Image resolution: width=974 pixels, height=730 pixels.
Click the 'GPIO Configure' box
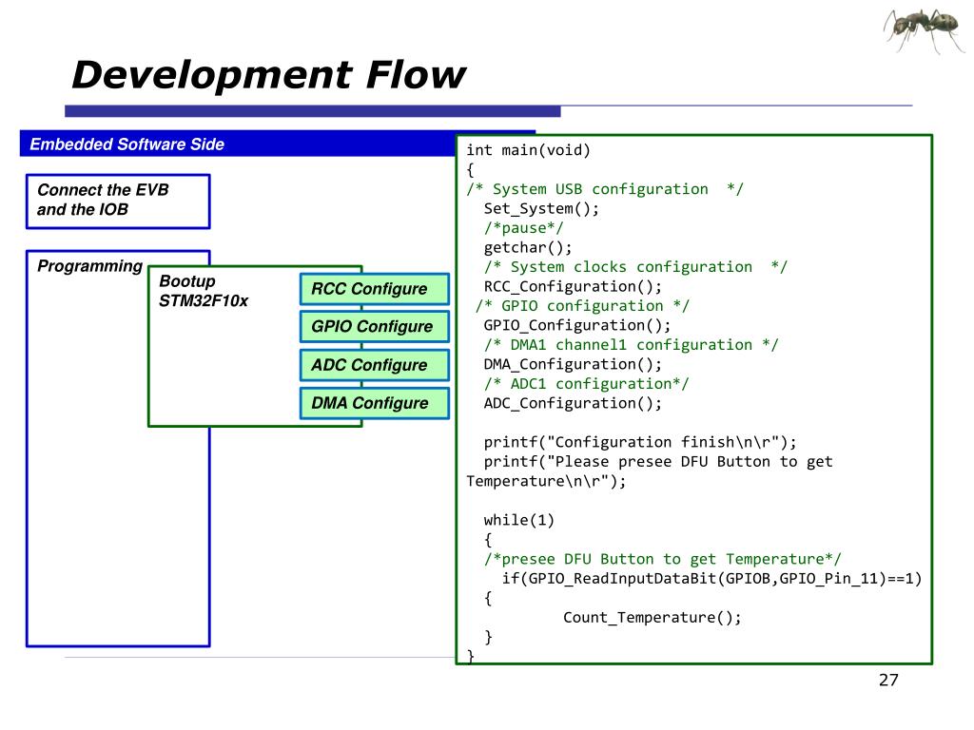coord(375,327)
